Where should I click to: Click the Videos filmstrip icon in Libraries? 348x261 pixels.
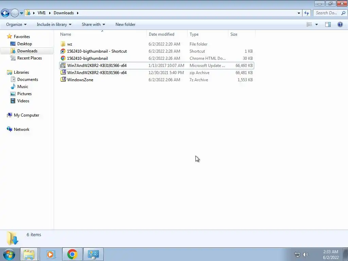click(13, 101)
